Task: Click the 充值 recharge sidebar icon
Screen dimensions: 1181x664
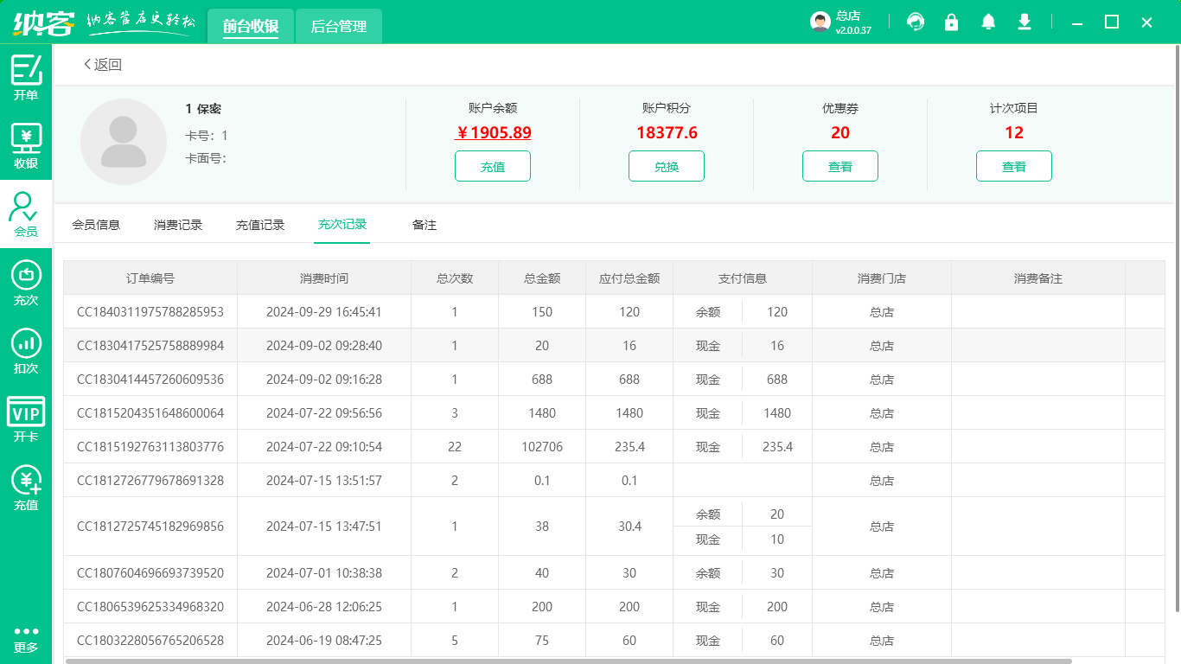Action: [x=26, y=488]
